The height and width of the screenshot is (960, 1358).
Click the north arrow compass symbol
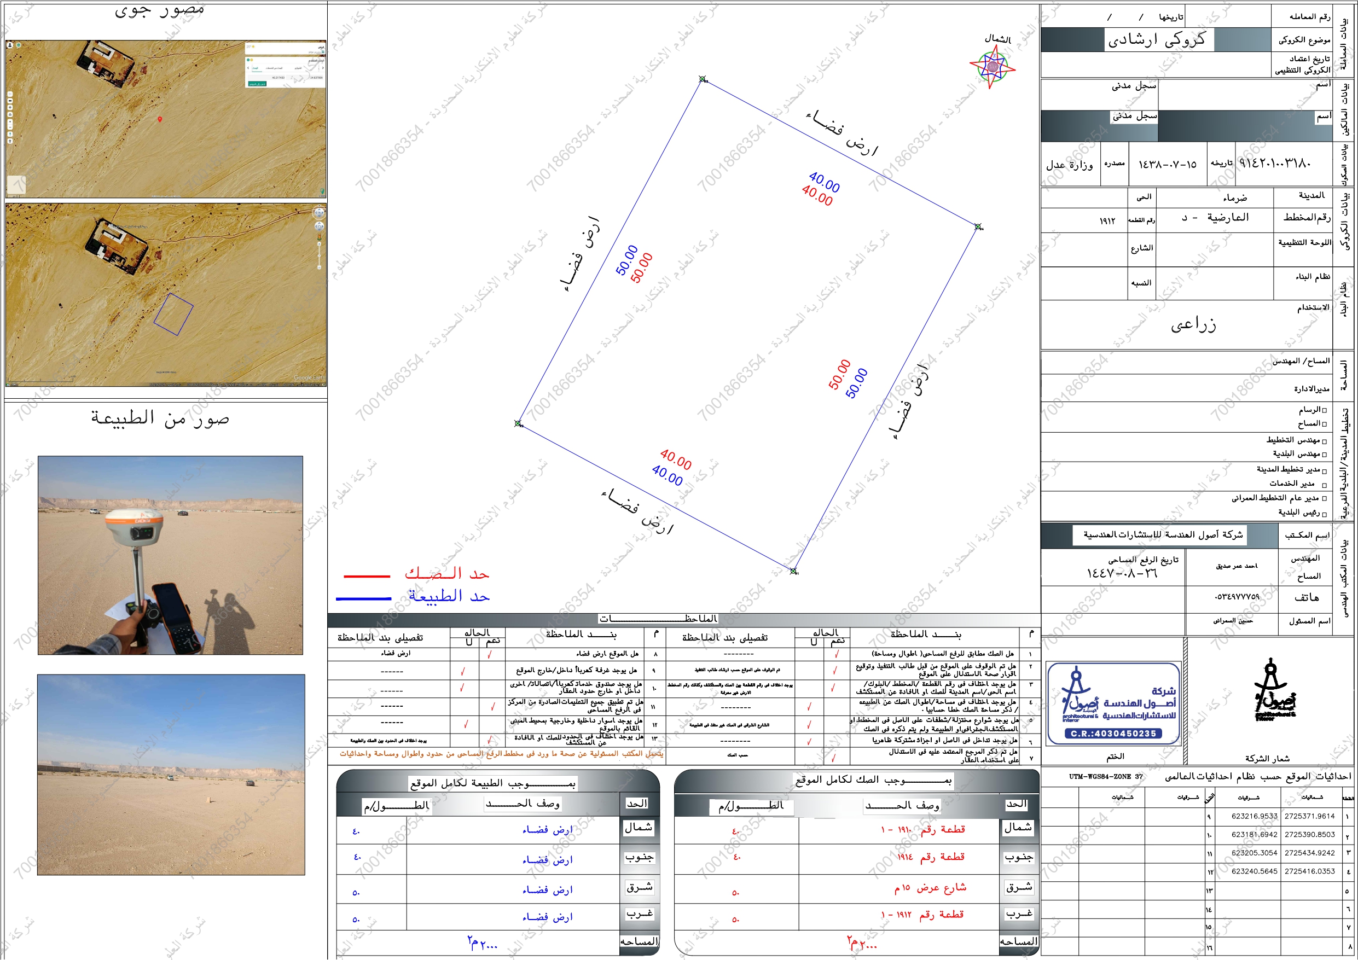click(992, 66)
